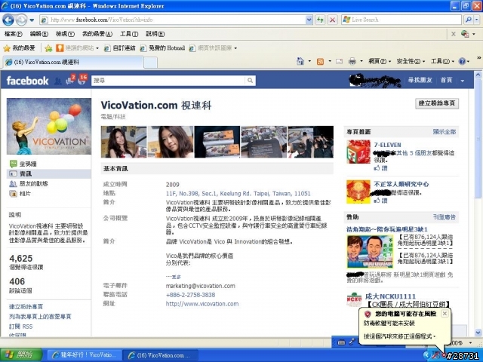Viewport: 483px width, 362px height.
Task: Refresh the page with the green arrows icon
Action: pyautogui.click(x=320, y=20)
